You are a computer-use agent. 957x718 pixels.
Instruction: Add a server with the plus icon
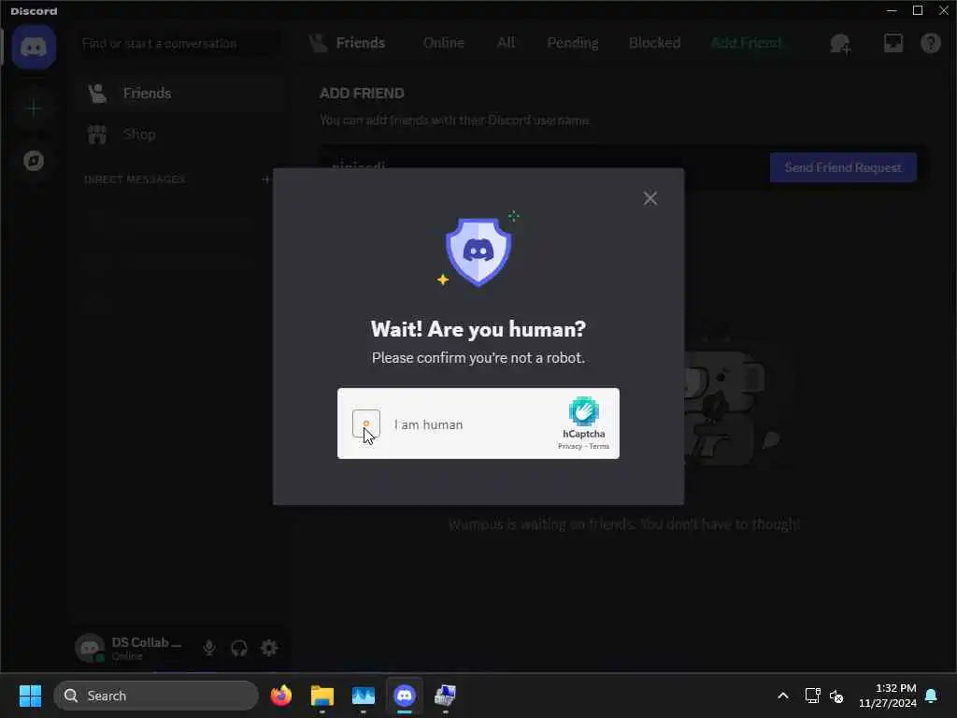click(x=34, y=108)
